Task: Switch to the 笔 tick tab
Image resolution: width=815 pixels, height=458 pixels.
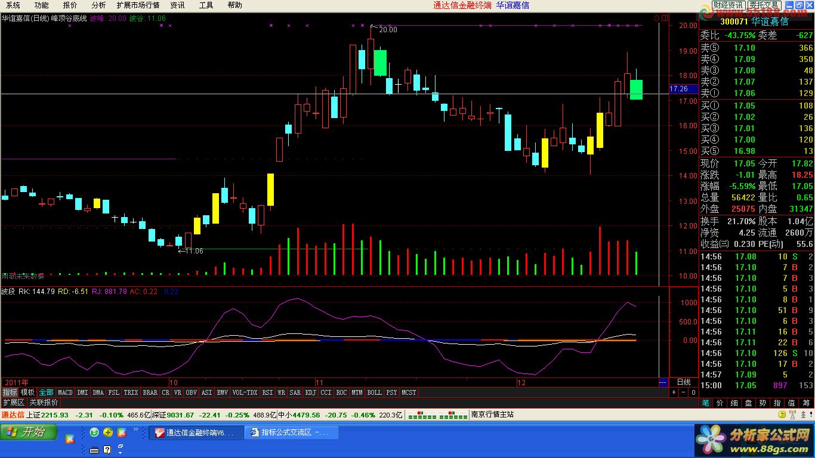Action: [706, 403]
